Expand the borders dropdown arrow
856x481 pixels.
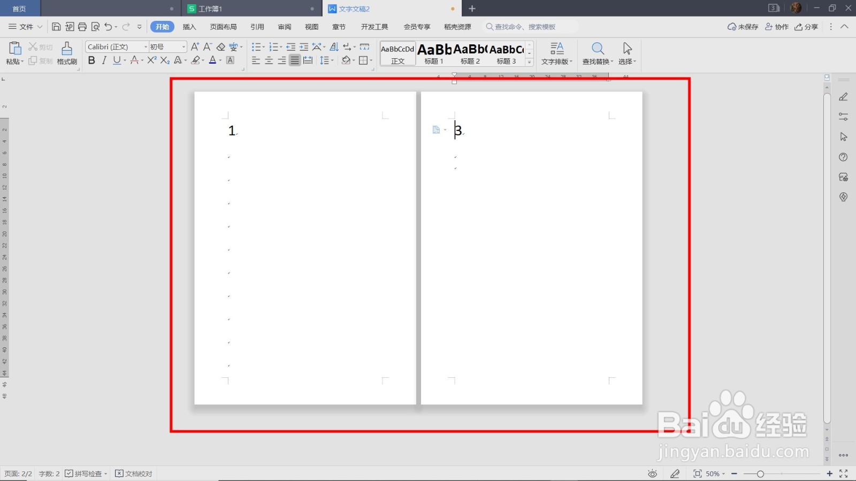371,60
